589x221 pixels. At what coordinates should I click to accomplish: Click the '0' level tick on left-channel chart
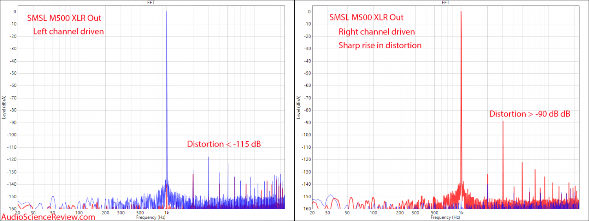(x=15, y=12)
